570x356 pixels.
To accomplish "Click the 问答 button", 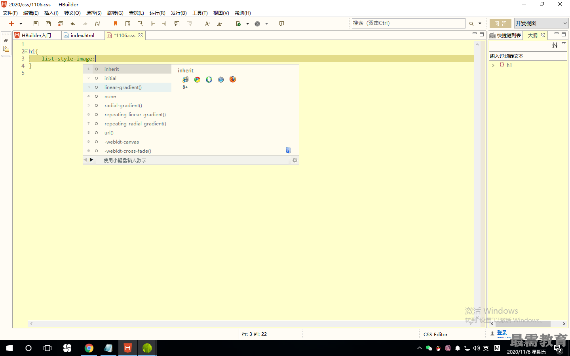I will 500,23.
